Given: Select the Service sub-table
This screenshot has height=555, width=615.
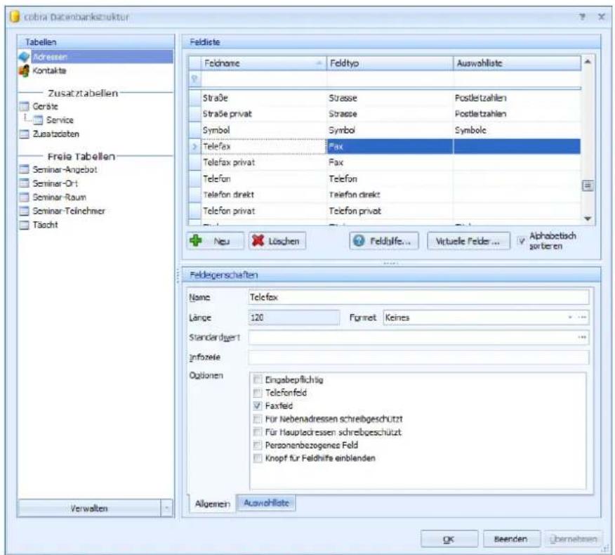Looking at the screenshot, I should click(60, 120).
